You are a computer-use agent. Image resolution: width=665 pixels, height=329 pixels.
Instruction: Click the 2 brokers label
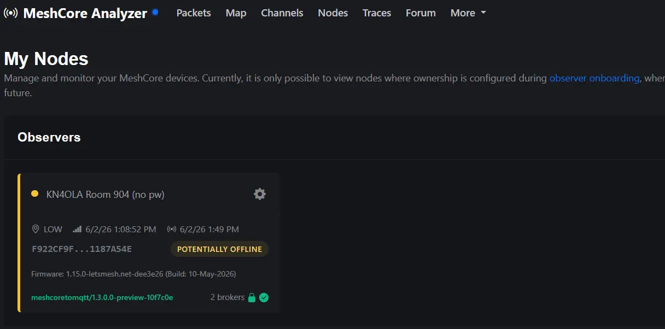pos(227,297)
